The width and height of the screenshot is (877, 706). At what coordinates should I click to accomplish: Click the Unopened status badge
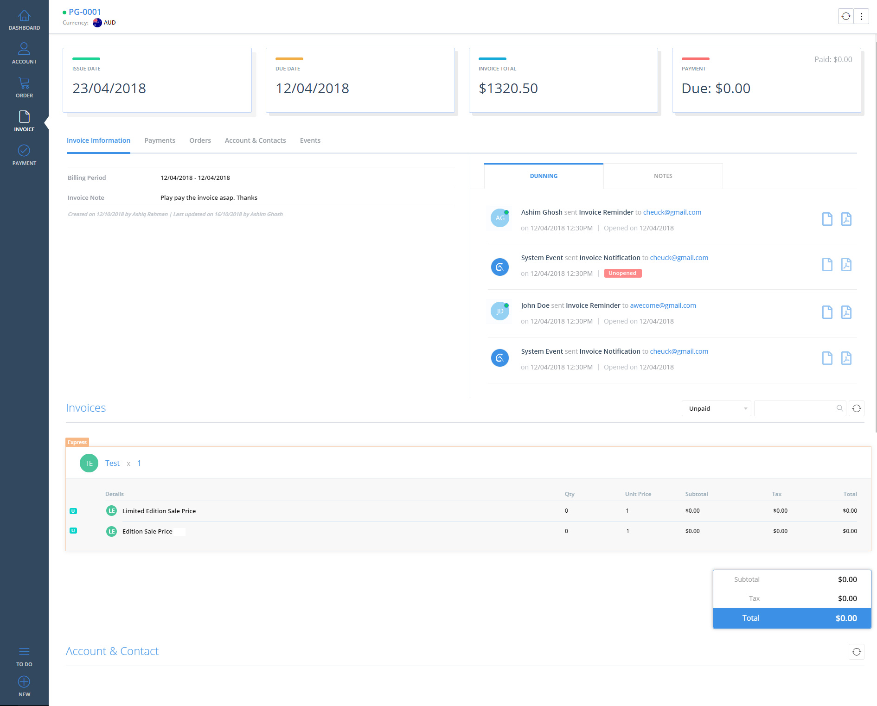(622, 273)
